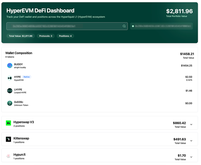Screen dimensions: 201x165
Task: Click the HYPE value $2.50
Action: click(x=189, y=77)
